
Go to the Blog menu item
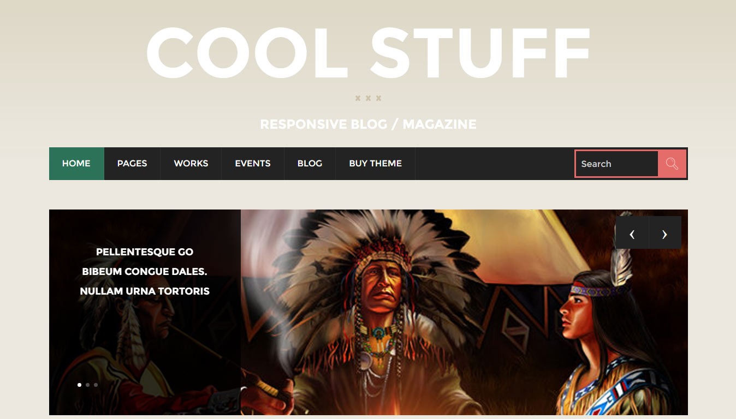coord(310,163)
